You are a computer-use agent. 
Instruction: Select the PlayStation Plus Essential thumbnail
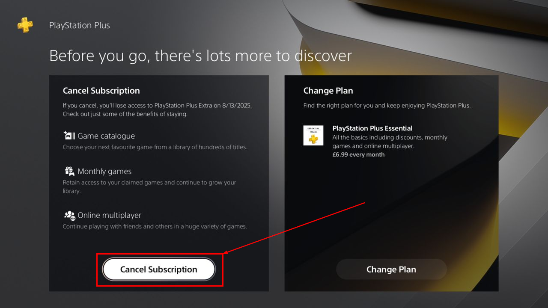pyautogui.click(x=313, y=135)
